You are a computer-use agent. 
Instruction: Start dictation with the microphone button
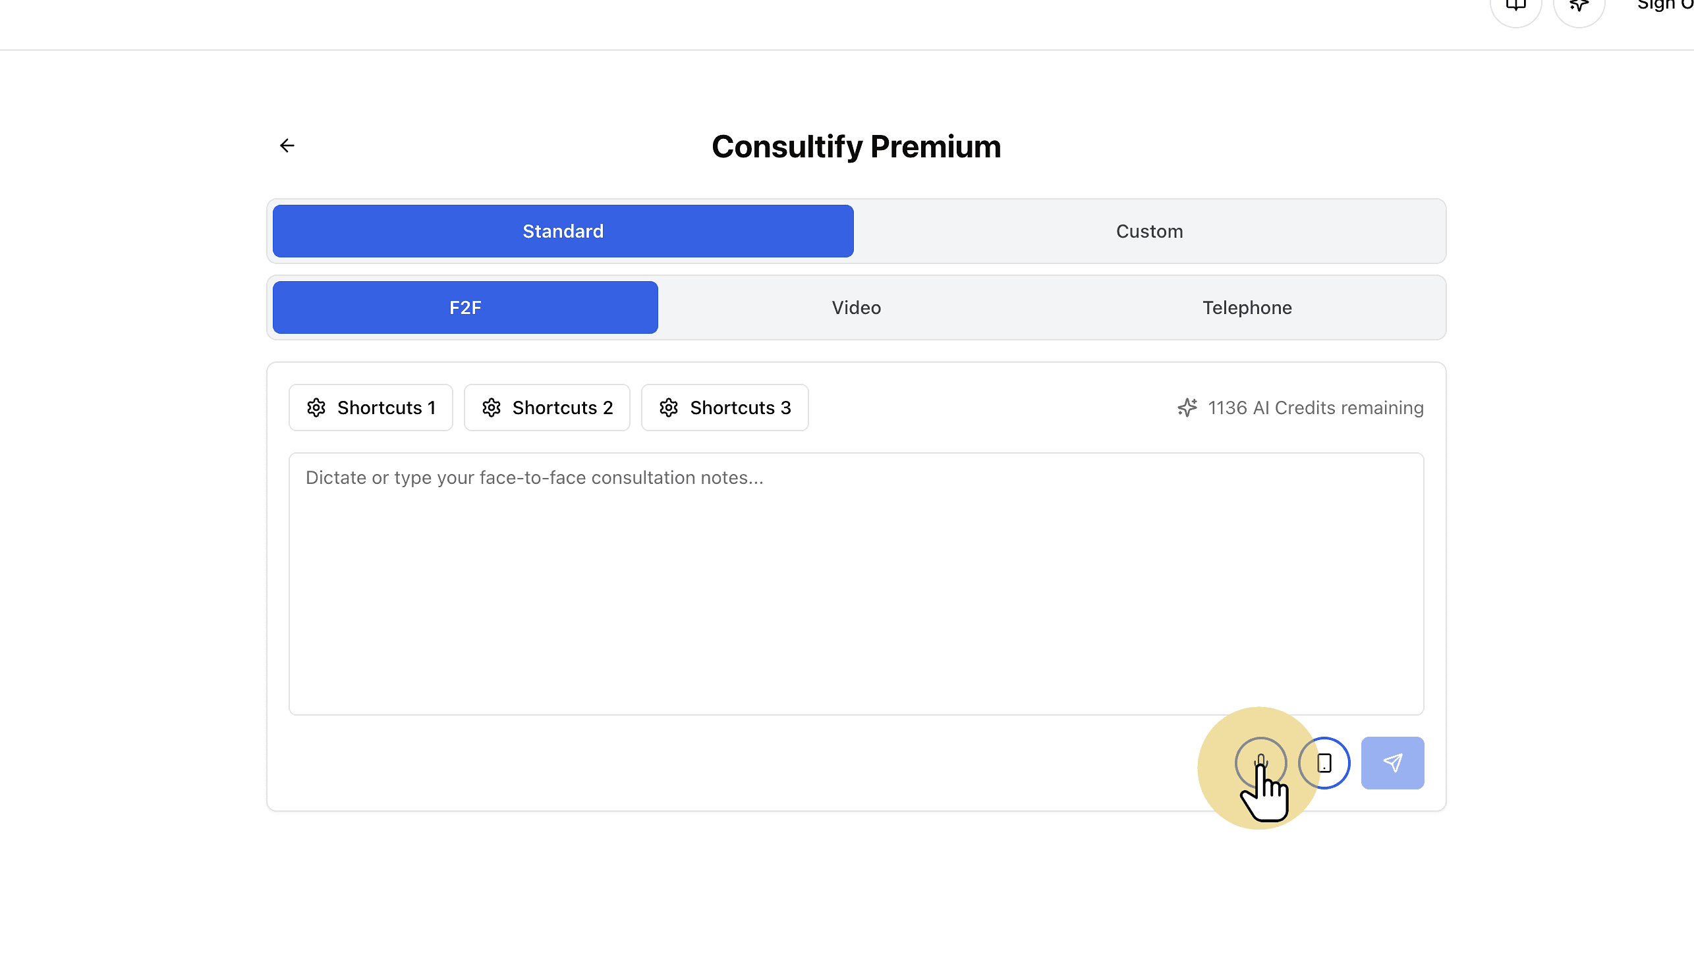1260,763
